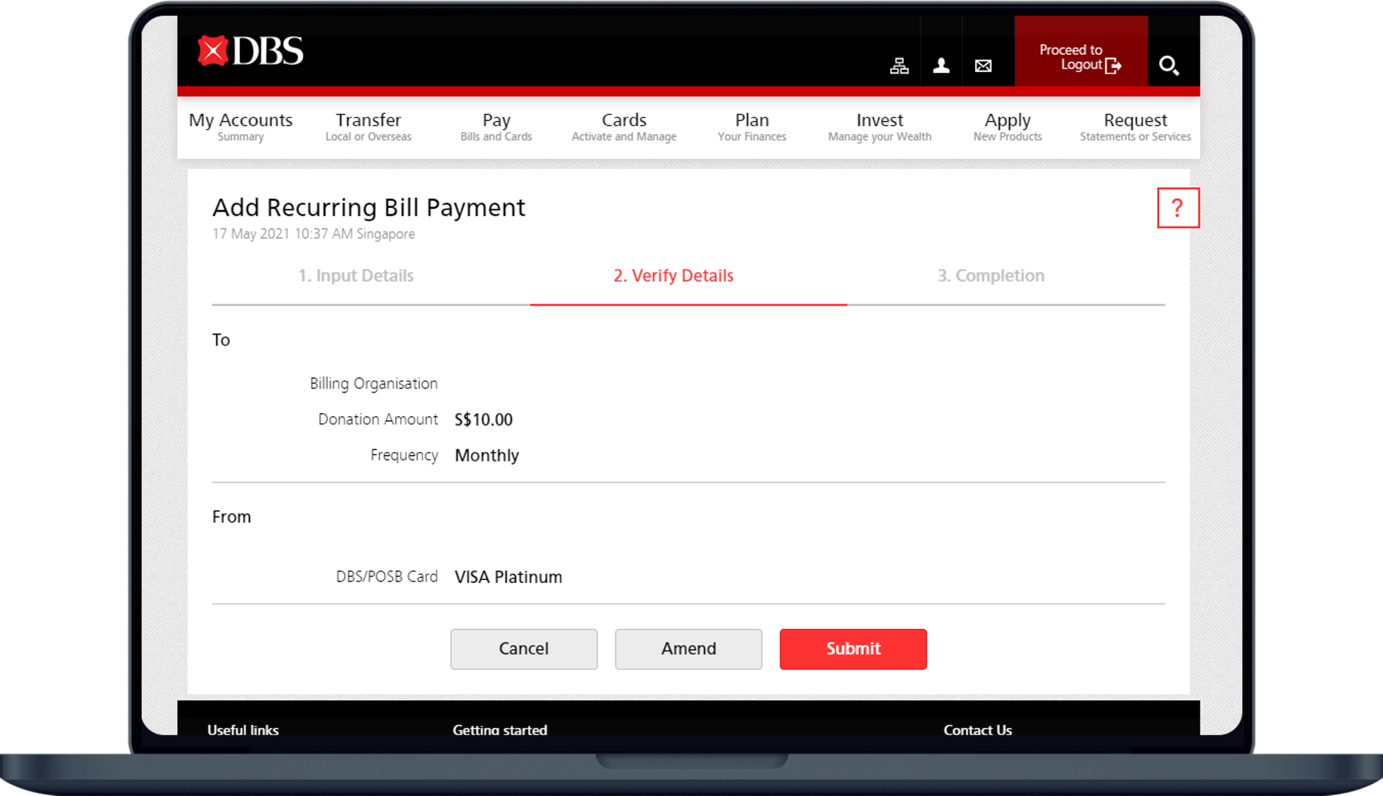The height and width of the screenshot is (796, 1383).
Task: Open the mail envelope icon
Action: pos(983,64)
